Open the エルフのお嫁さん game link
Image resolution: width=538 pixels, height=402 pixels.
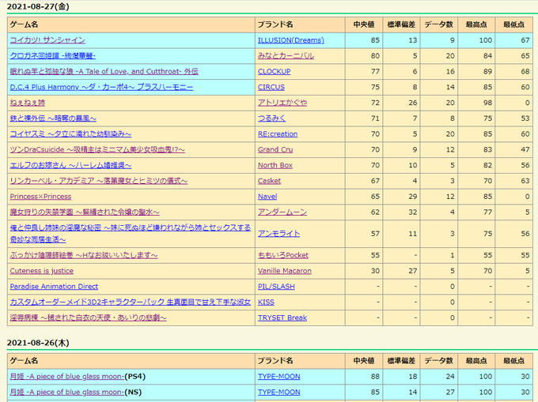tap(70, 165)
